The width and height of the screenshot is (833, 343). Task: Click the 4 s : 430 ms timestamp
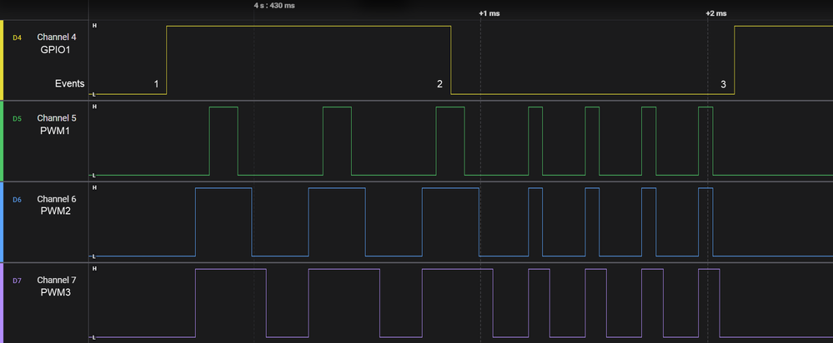tap(274, 6)
